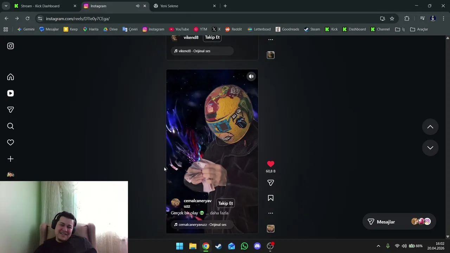Open tab search dropdown arrow
This screenshot has width=450, height=253.
pyautogui.click(x=6, y=6)
